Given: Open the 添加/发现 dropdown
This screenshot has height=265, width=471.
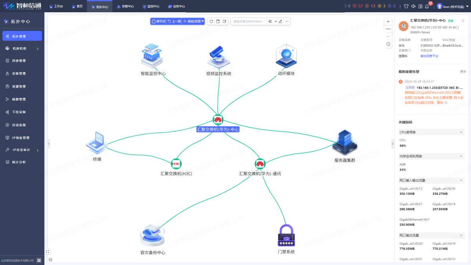Looking at the screenshot, I should click(x=194, y=21).
